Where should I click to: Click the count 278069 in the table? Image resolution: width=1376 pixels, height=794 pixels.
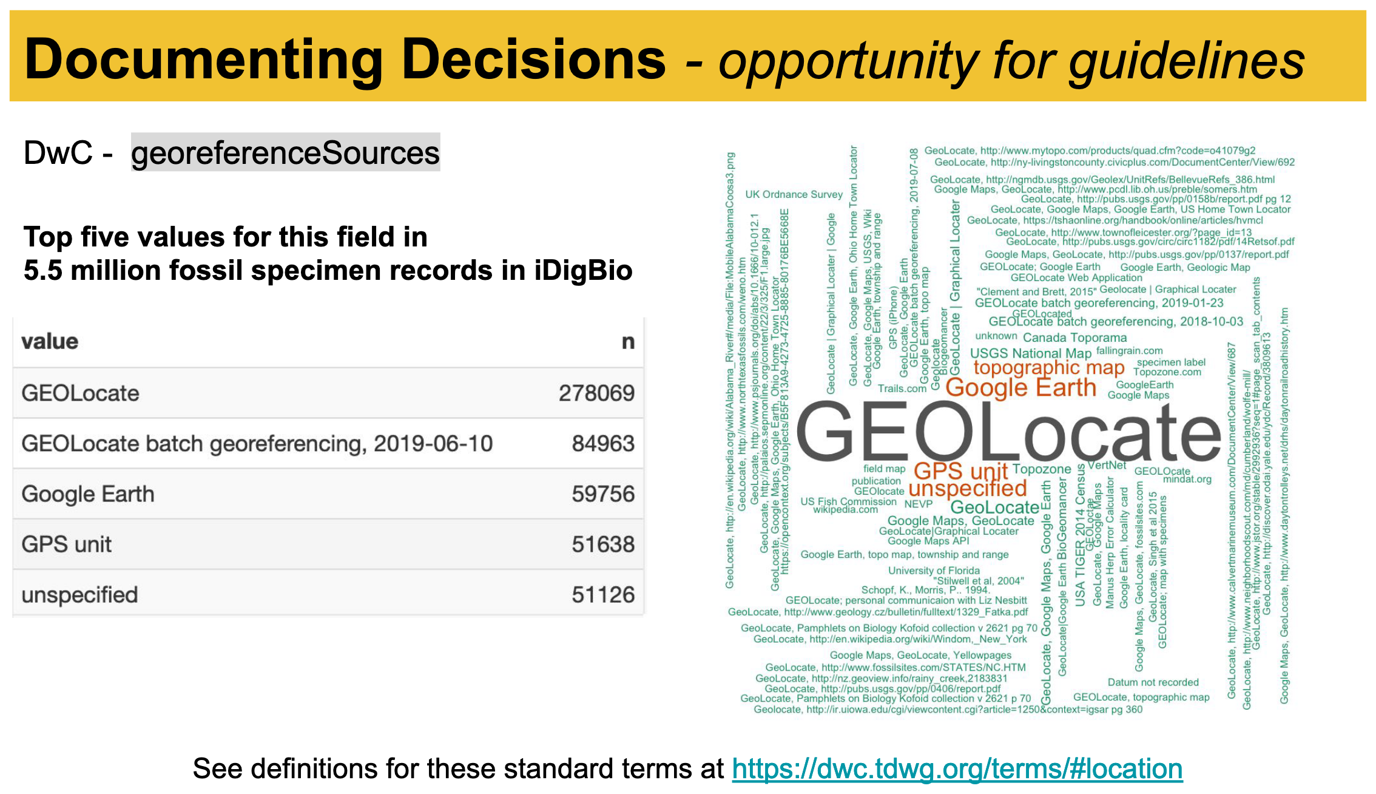tap(596, 393)
